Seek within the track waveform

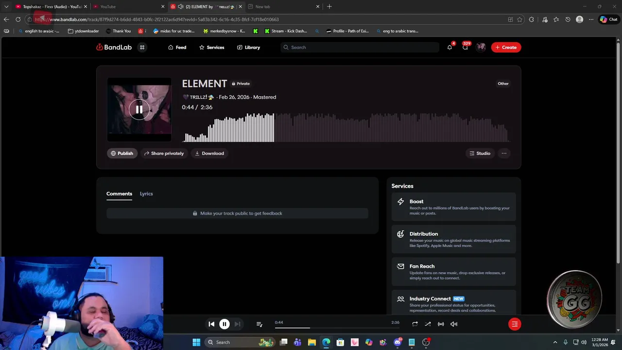(346, 127)
